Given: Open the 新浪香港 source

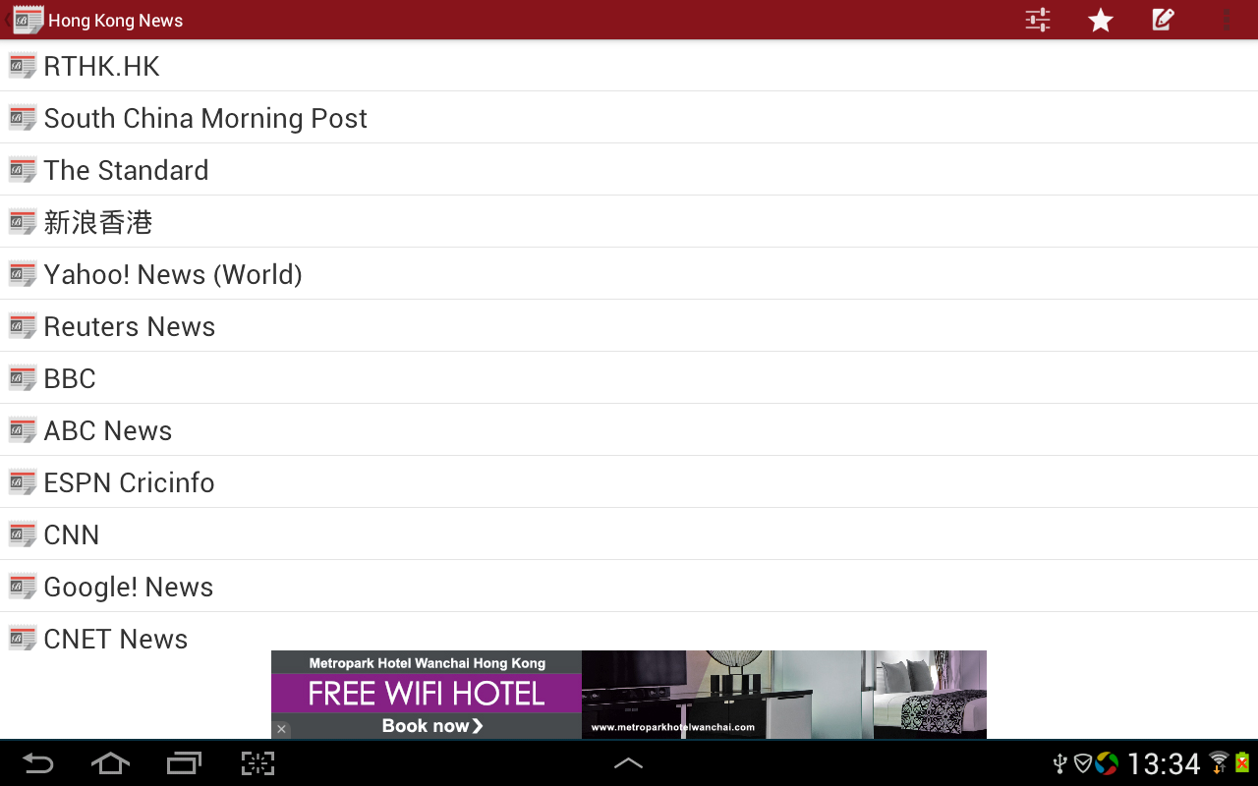Looking at the screenshot, I should coord(629,222).
